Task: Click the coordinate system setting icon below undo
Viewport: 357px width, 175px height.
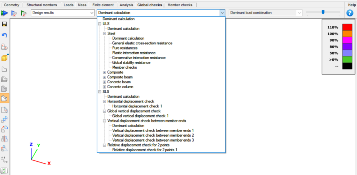Action: 5,47
